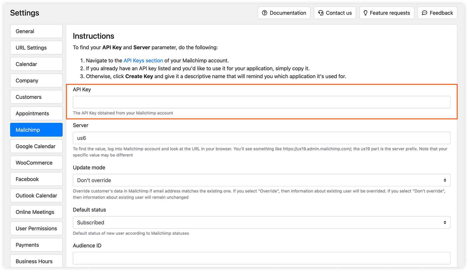Click the Update mode label
This screenshot has height=271, width=468.
(x=89, y=168)
